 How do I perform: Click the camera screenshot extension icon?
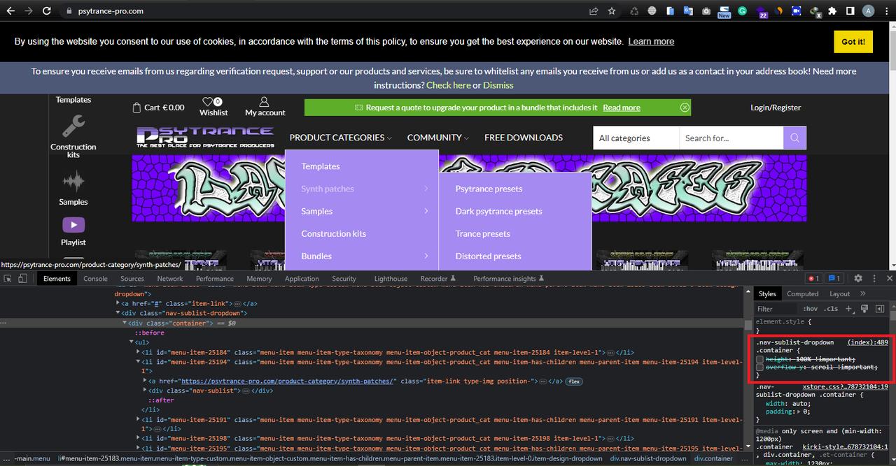click(x=706, y=11)
